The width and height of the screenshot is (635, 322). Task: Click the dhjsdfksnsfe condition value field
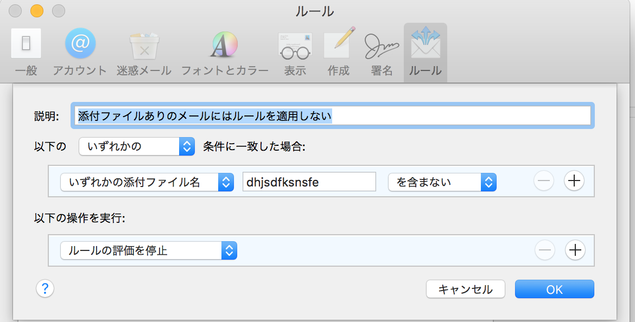click(309, 182)
